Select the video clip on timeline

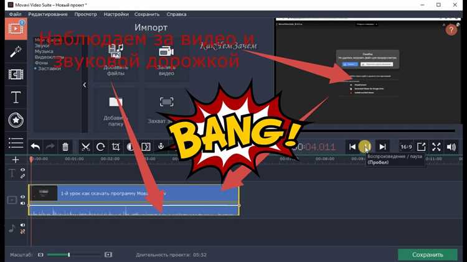(134, 194)
